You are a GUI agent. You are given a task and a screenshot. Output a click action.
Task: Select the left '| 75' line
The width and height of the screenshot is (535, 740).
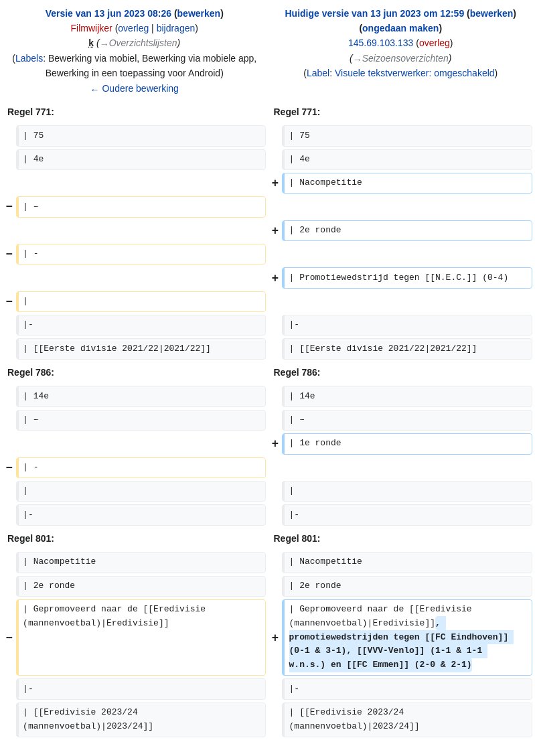tap(141, 136)
